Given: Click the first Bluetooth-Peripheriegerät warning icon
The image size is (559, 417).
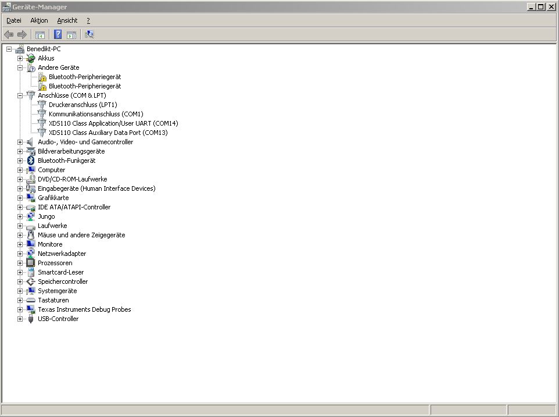Looking at the screenshot, I should 42,77.
